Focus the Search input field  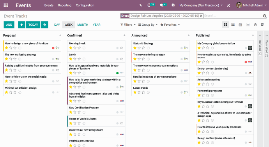click(232, 16)
